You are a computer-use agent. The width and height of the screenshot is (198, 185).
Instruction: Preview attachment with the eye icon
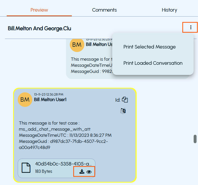pyautogui.click(x=89, y=172)
